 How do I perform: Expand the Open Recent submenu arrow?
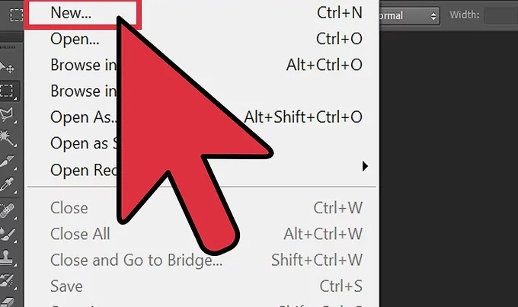[365, 166]
